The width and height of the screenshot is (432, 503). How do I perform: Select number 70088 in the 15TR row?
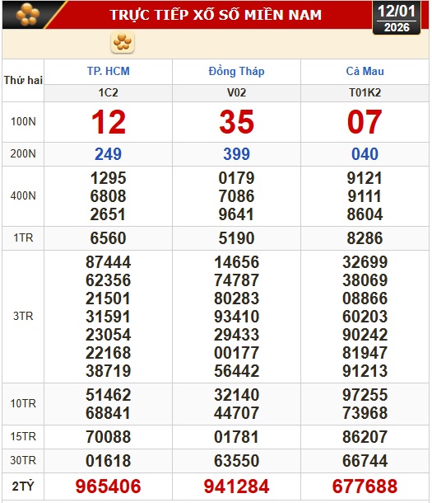[108, 437]
